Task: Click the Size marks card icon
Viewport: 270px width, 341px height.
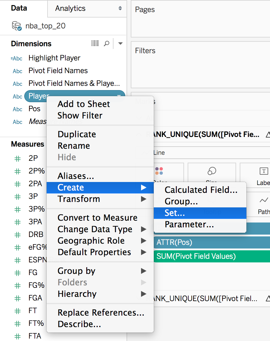Action: pos(212,171)
